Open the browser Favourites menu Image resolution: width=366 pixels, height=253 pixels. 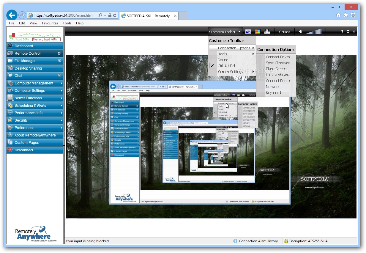pyautogui.click(x=50, y=23)
